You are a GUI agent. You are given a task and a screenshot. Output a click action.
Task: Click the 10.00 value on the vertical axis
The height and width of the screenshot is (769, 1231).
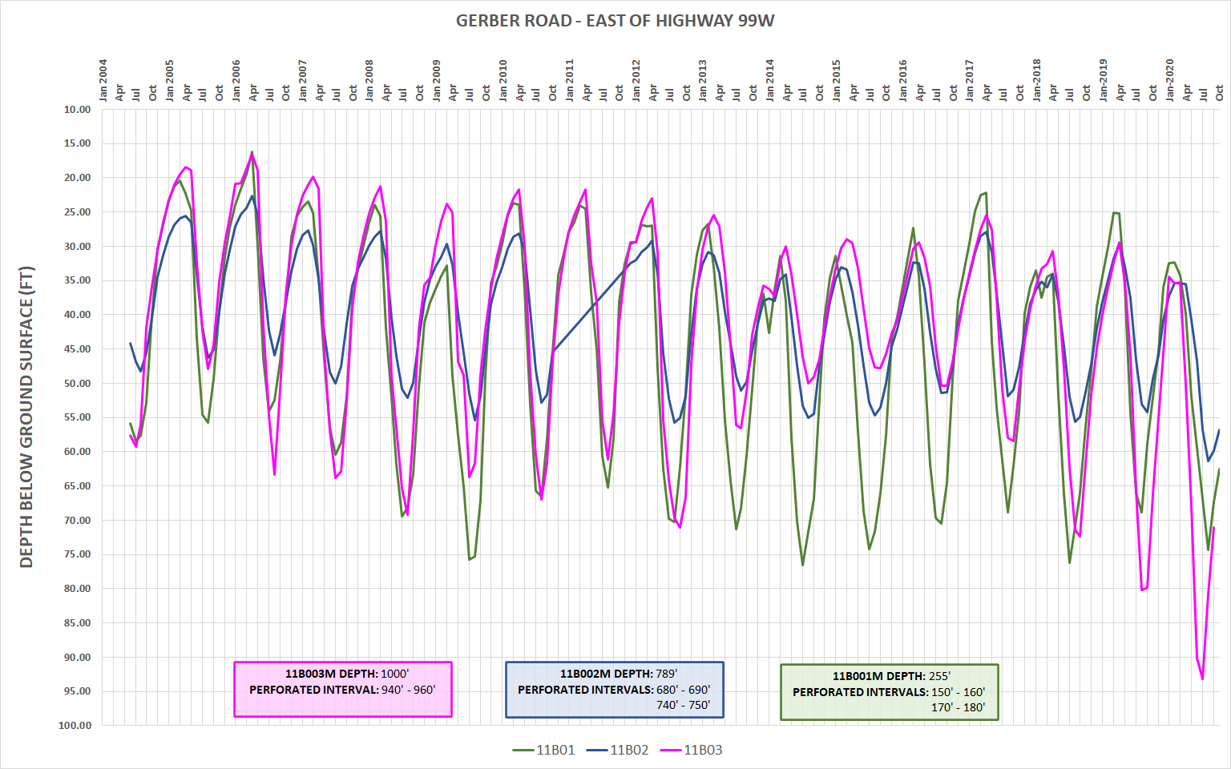click(x=79, y=109)
